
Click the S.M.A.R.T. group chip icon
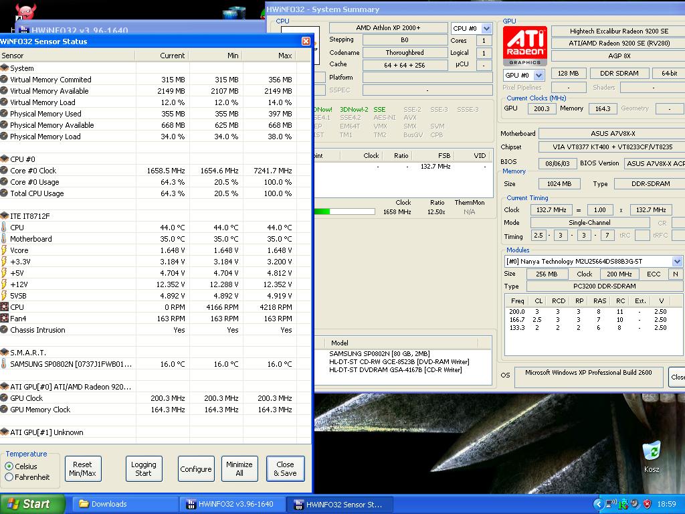[x=5, y=352]
